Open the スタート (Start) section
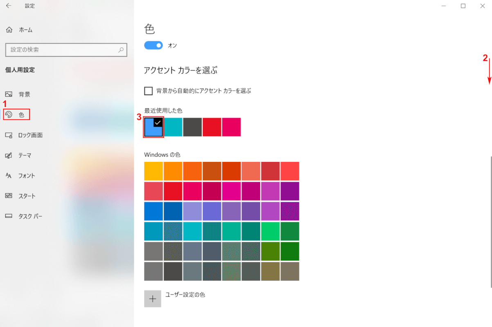The height and width of the screenshot is (327, 492). point(20,196)
